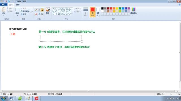The width and height of the screenshot is (181, 101).
Task: Click the Save icon in quick access toolbar
Action: [x=6, y=1]
